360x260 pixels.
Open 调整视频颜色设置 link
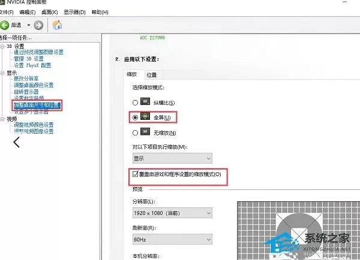point(34,125)
